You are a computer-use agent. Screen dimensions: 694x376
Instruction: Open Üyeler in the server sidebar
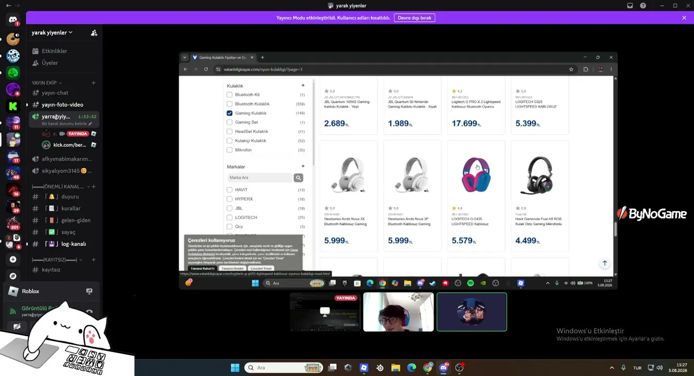(50, 63)
